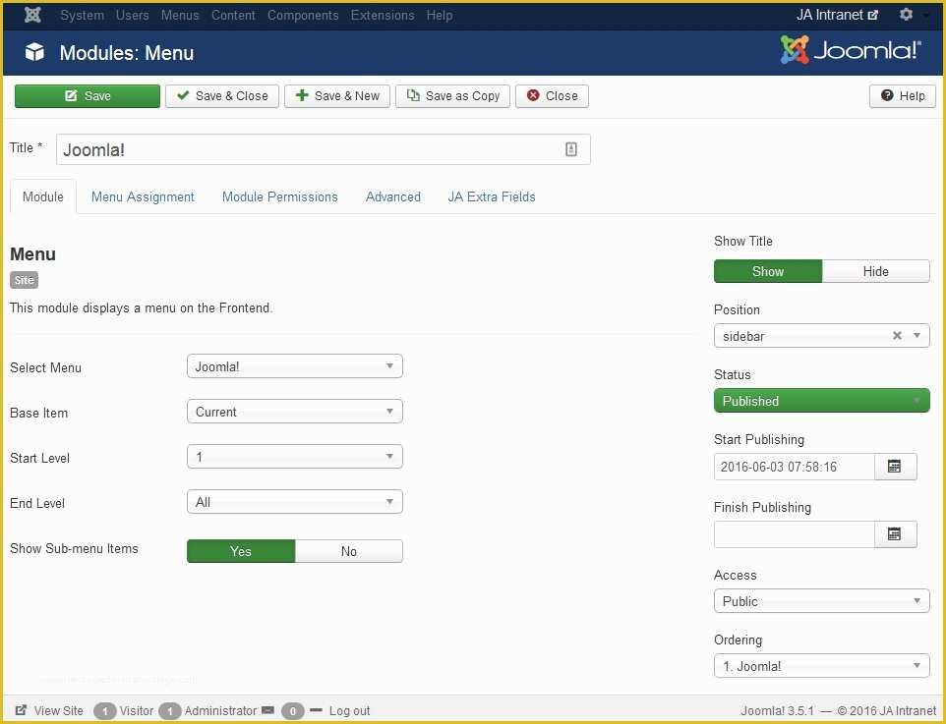Click the Modules cube icon in header
This screenshot has height=724, width=946.
(x=34, y=52)
